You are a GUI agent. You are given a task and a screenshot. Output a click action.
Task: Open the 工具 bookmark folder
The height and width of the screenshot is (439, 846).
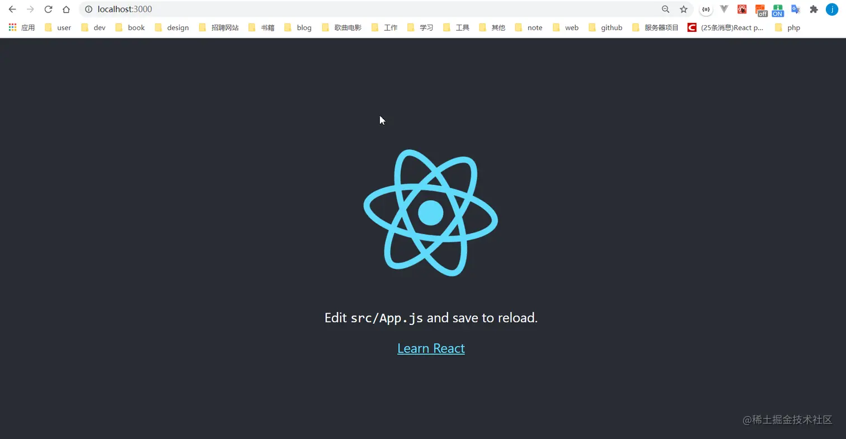(x=456, y=27)
